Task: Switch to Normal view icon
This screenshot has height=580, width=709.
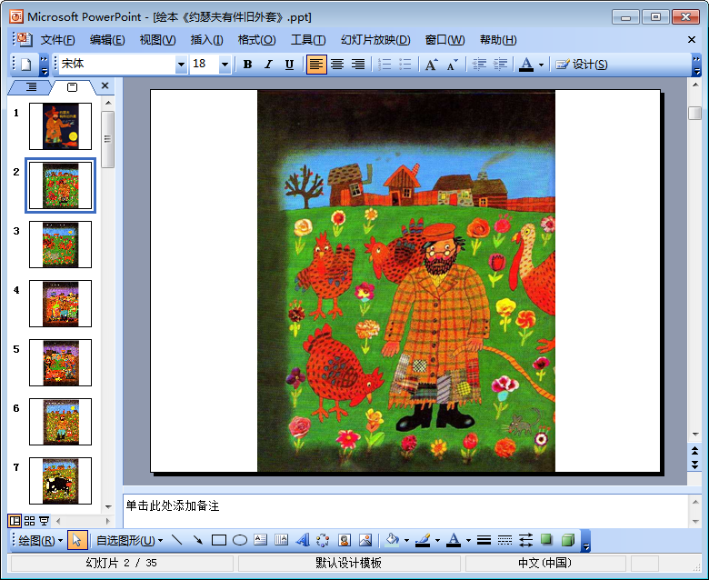Action: tap(15, 521)
